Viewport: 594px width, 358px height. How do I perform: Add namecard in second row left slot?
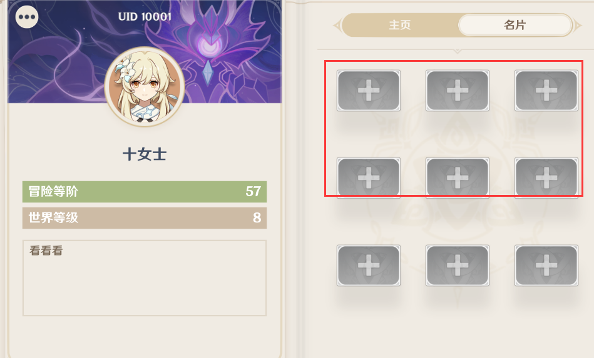(x=369, y=178)
